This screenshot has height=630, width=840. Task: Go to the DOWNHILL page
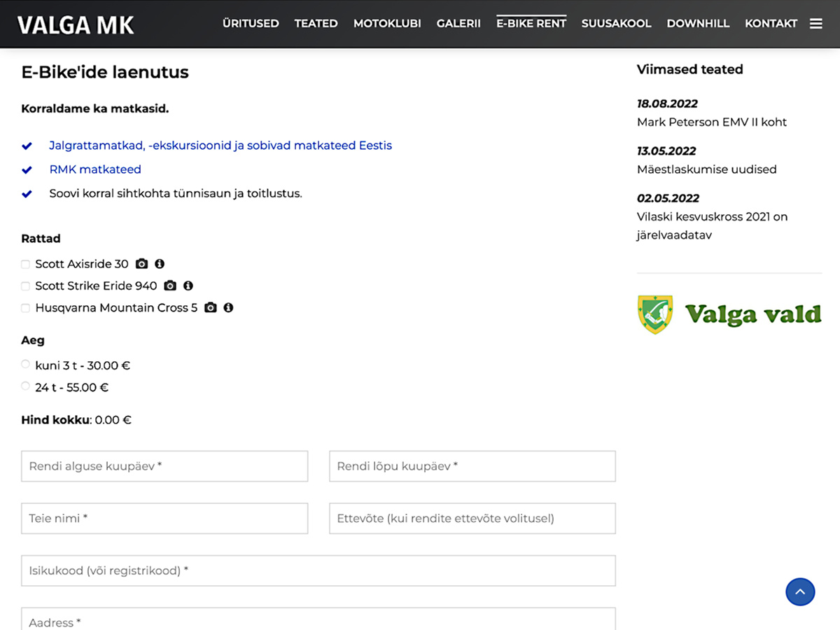[x=698, y=24]
